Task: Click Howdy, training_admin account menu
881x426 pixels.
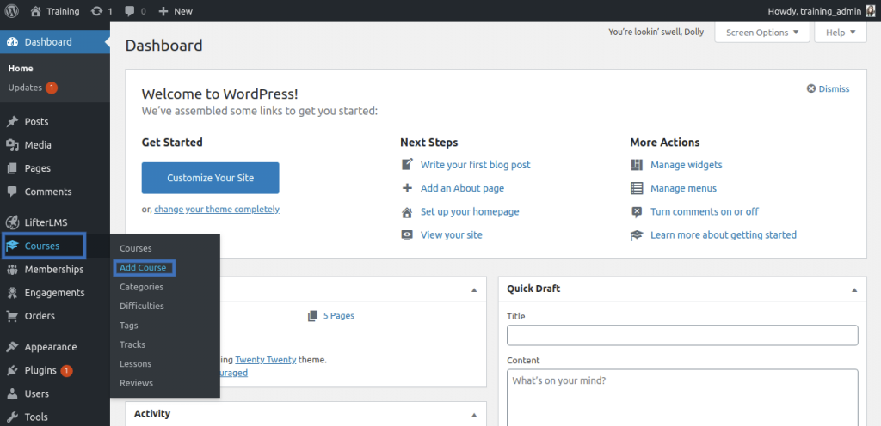Action: pos(822,11)
